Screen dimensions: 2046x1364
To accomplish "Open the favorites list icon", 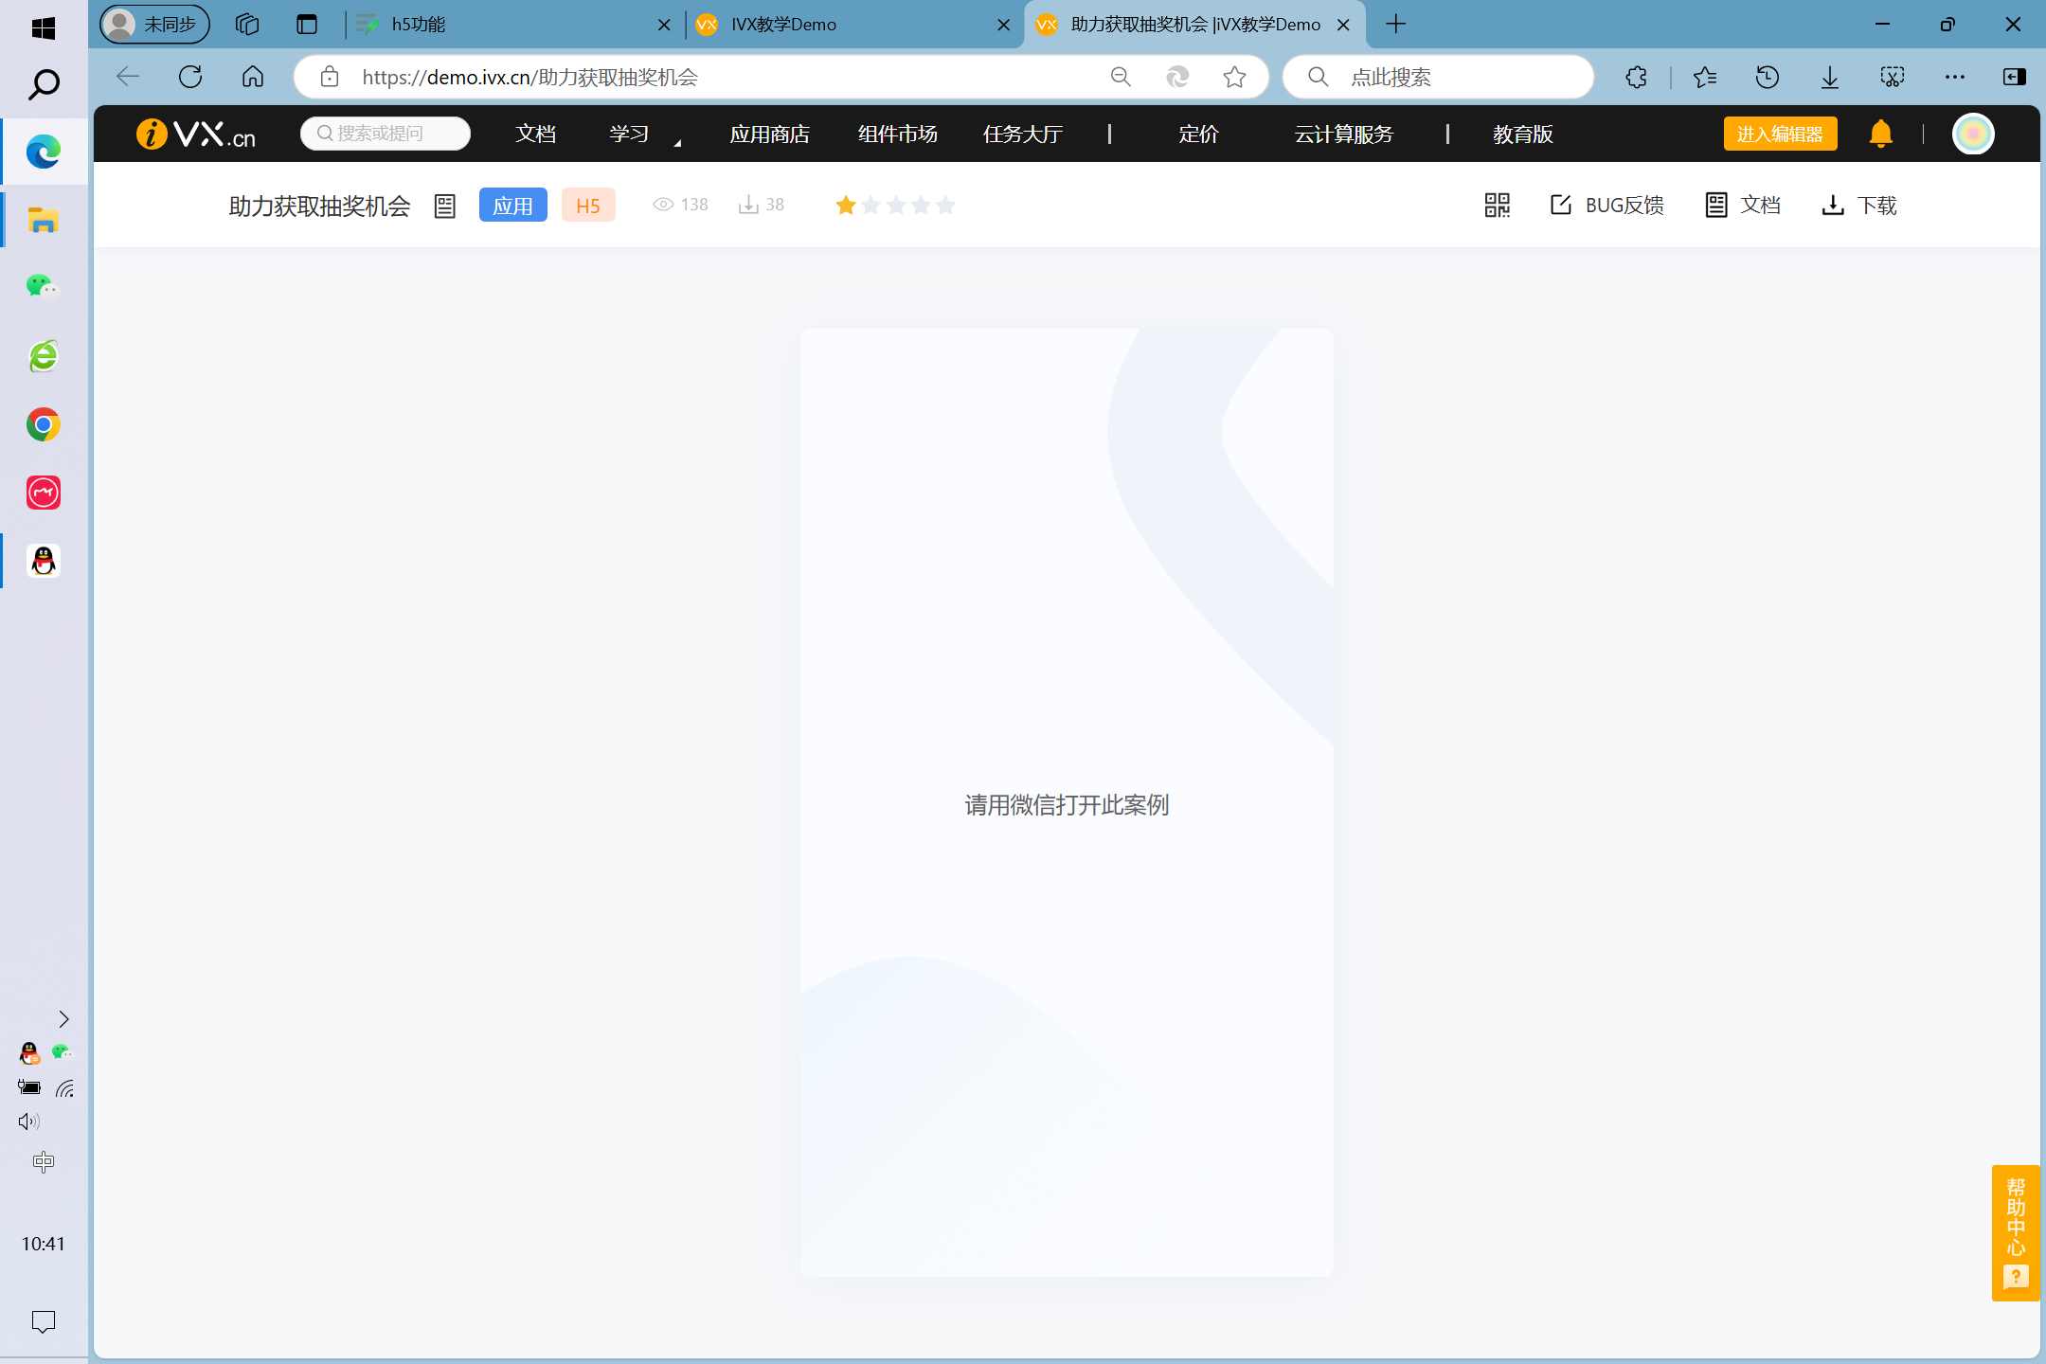I will pos(1705,77).
